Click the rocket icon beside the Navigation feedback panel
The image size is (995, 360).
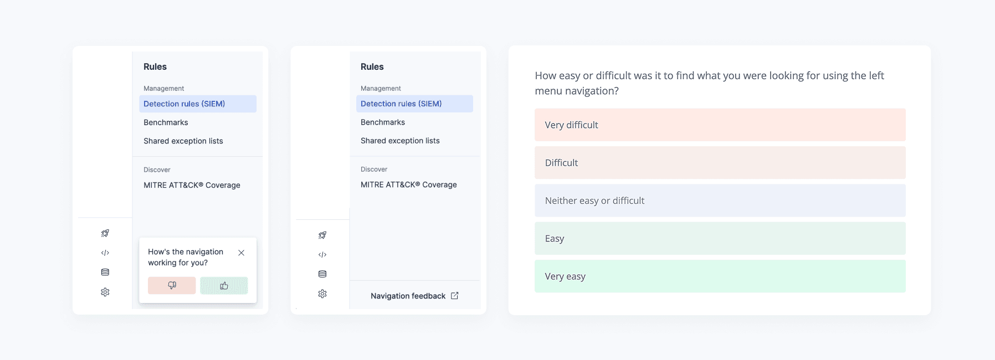pyautogui.click(x=322, y=235)
